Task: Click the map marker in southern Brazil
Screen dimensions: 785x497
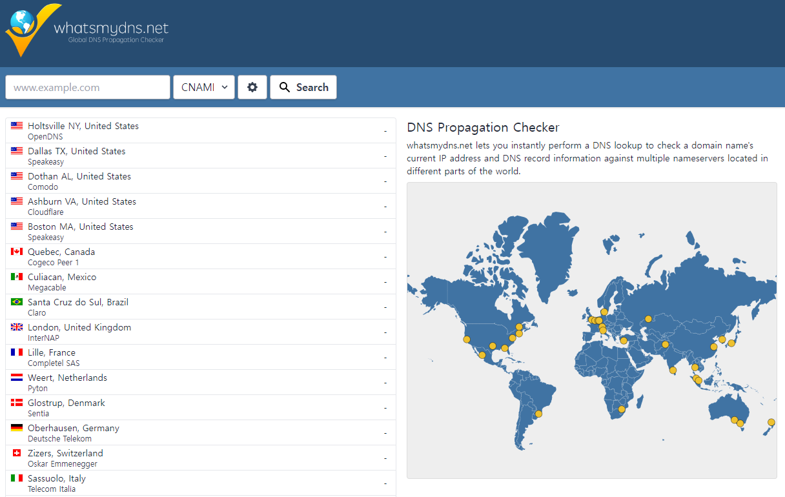Action: click(x=538, y=414)
